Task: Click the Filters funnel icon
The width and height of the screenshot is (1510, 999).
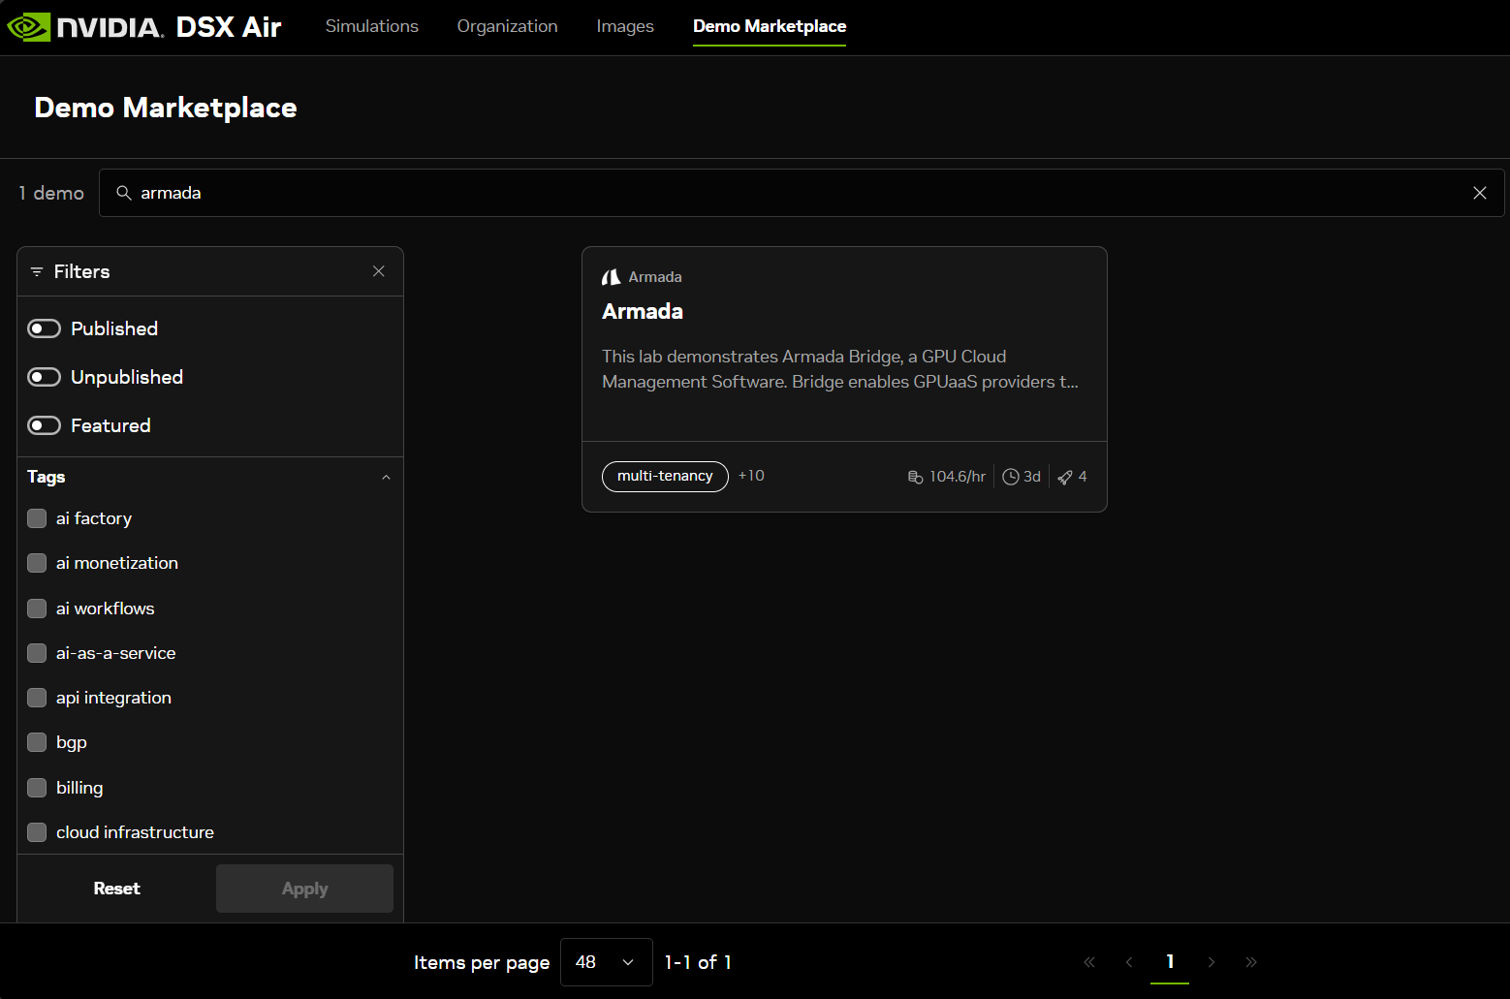Action: (37, 272)
